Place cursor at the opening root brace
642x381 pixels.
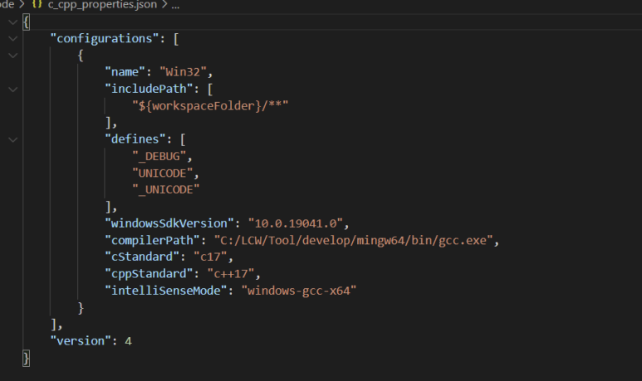[27, 22]
